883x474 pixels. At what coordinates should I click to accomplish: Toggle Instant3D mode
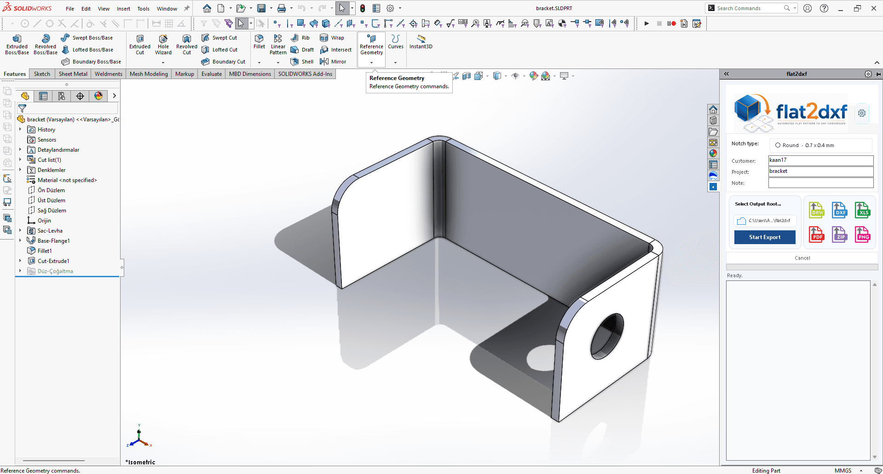(421, 41)
